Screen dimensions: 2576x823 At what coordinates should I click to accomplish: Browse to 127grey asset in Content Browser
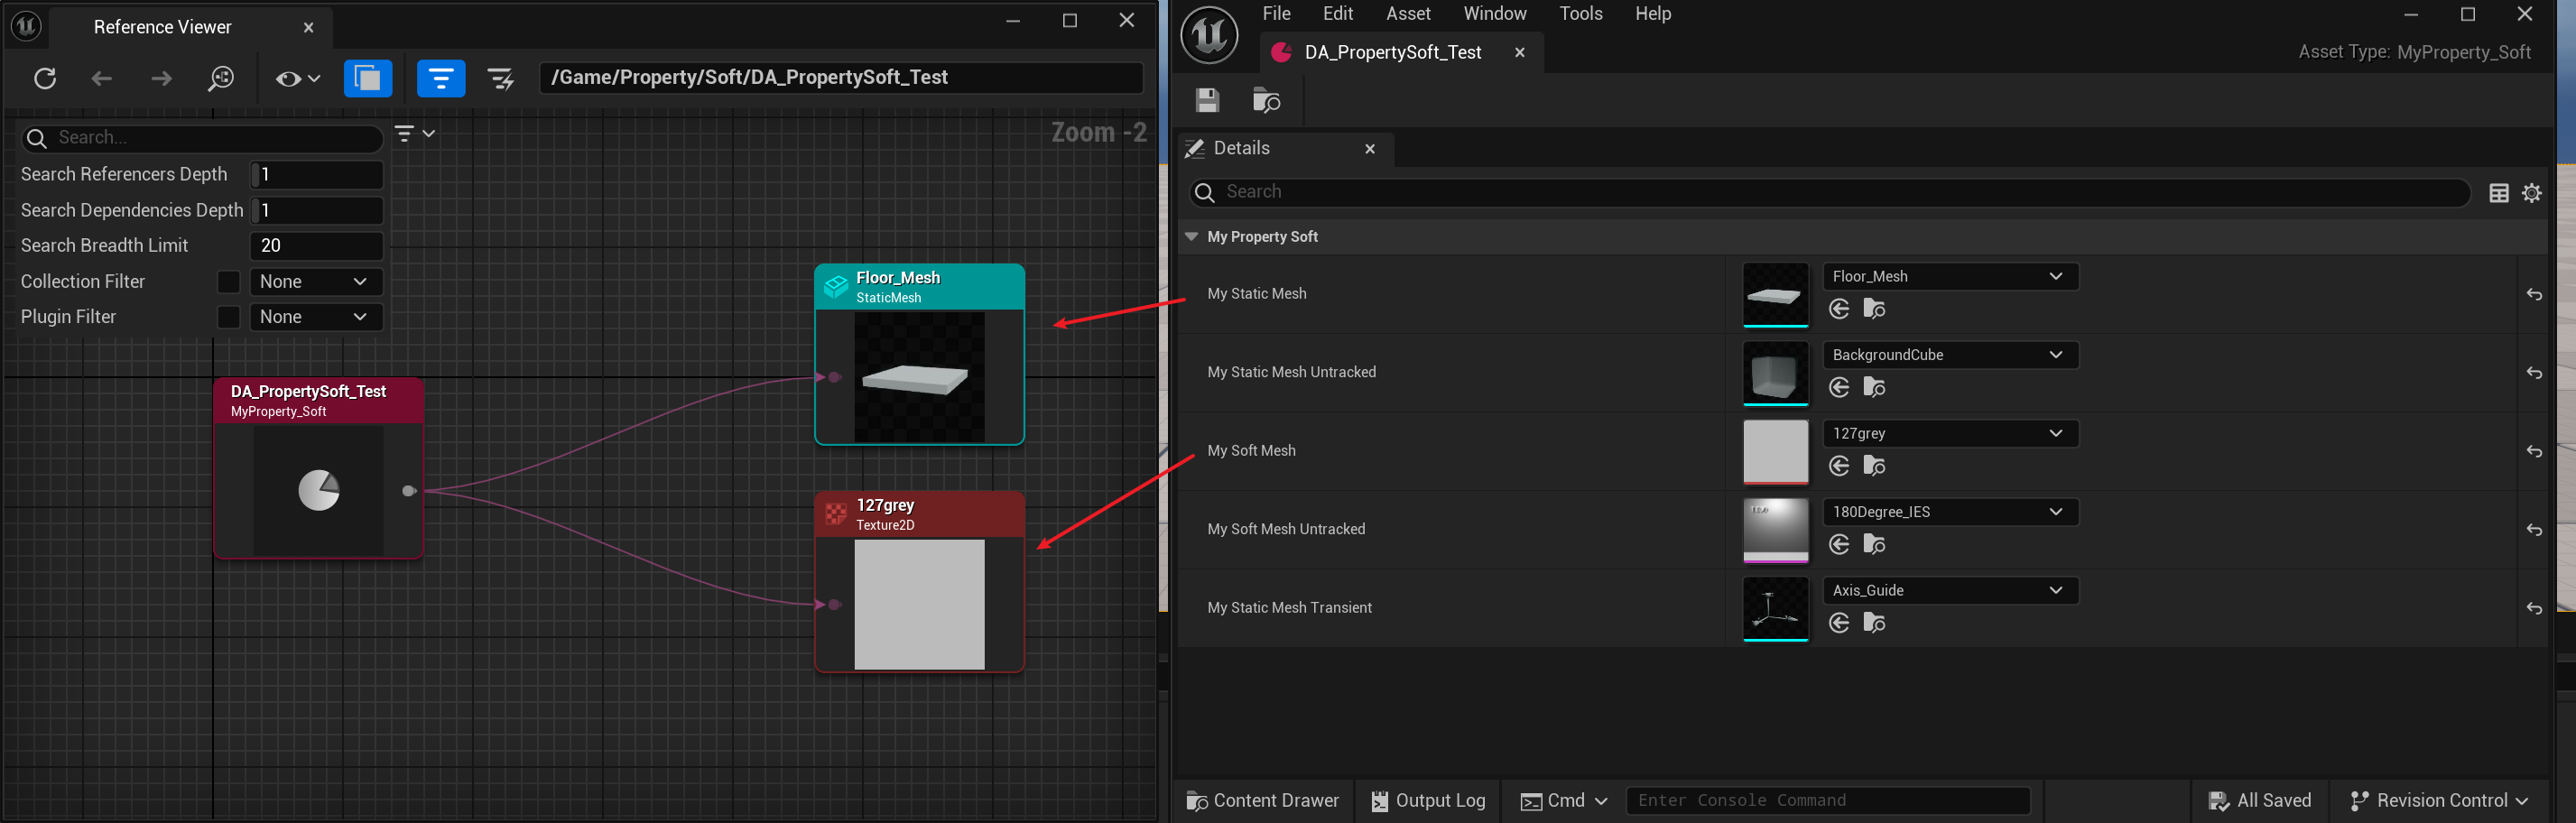(1875, 466)
